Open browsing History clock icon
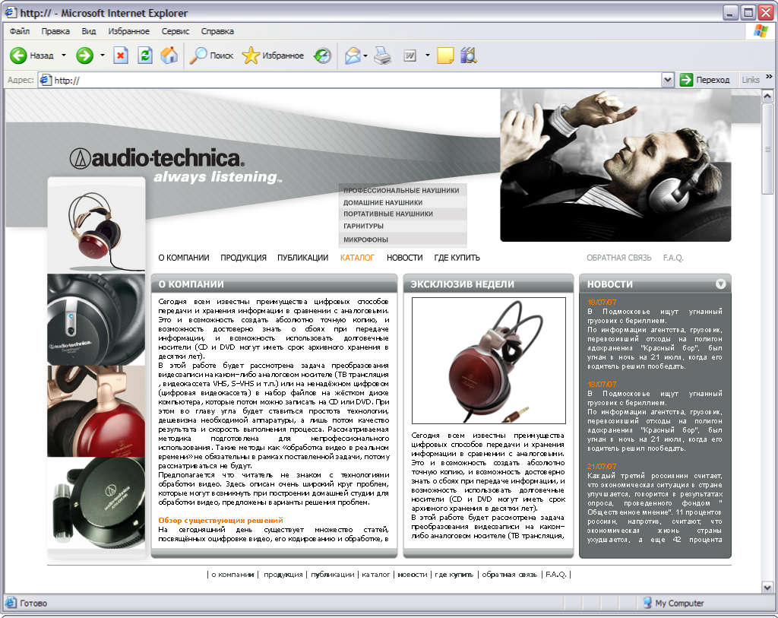 [323, 55]
